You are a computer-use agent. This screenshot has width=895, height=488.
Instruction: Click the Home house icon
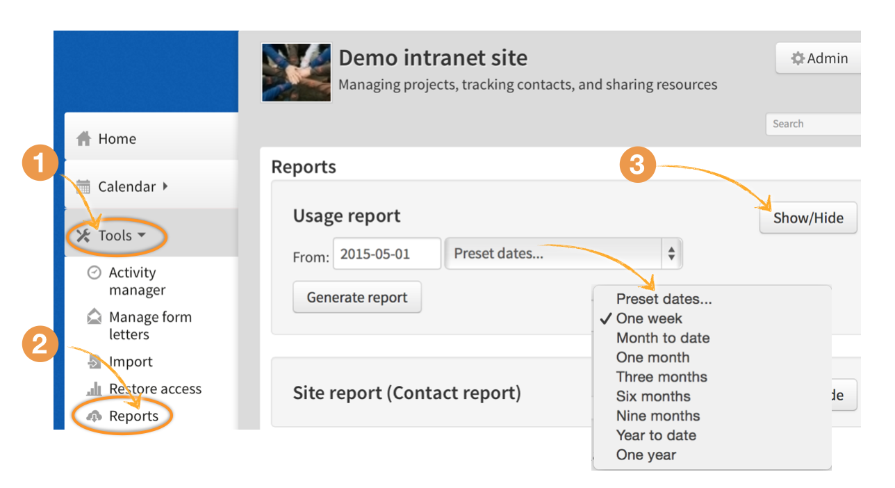(84, 139)
